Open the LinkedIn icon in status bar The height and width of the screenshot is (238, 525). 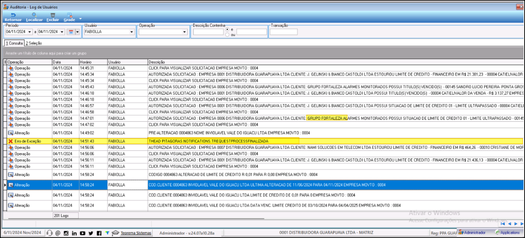[x=74, y=233]
